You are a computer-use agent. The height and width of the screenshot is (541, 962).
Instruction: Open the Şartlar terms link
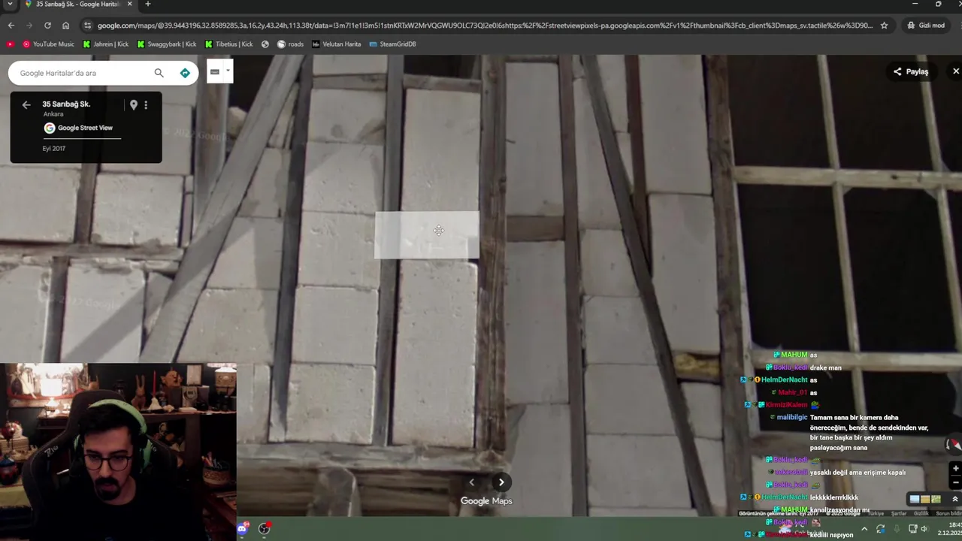click(899, 514)
